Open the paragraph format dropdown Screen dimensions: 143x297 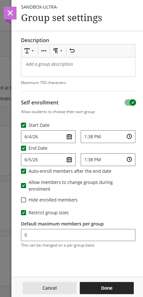coord(58,51)
